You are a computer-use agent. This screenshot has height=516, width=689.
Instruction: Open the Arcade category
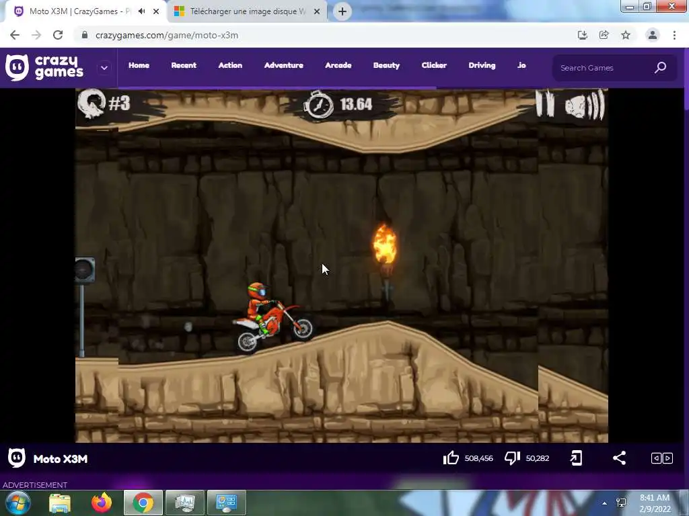pyautogui.click(x=338, y=65)
